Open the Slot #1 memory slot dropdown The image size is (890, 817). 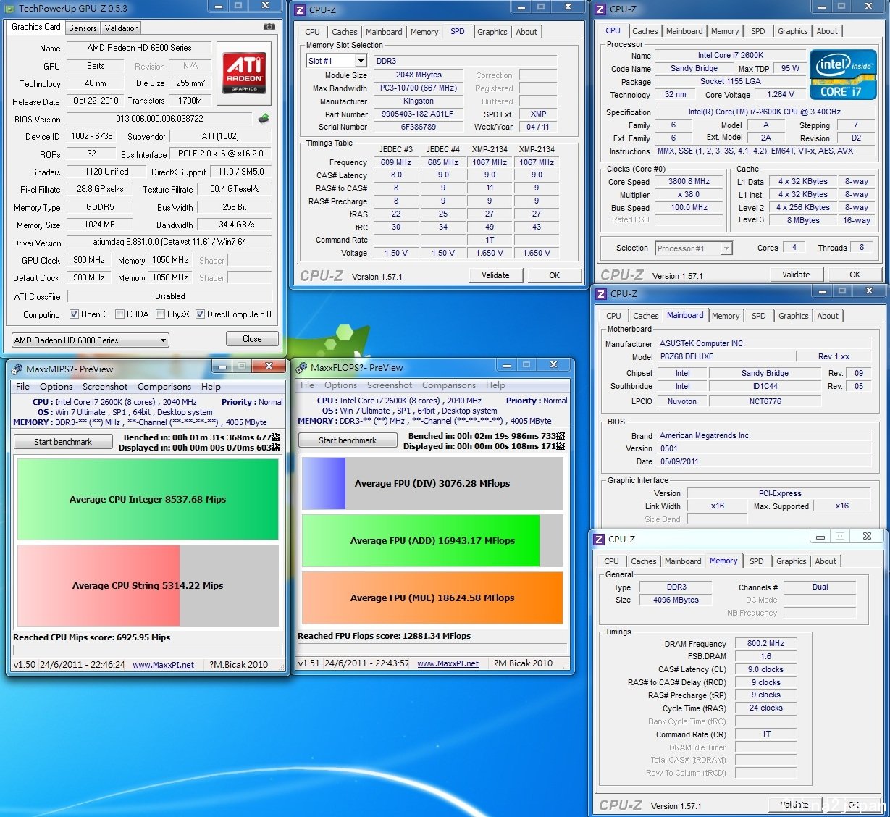click(337, 61)
